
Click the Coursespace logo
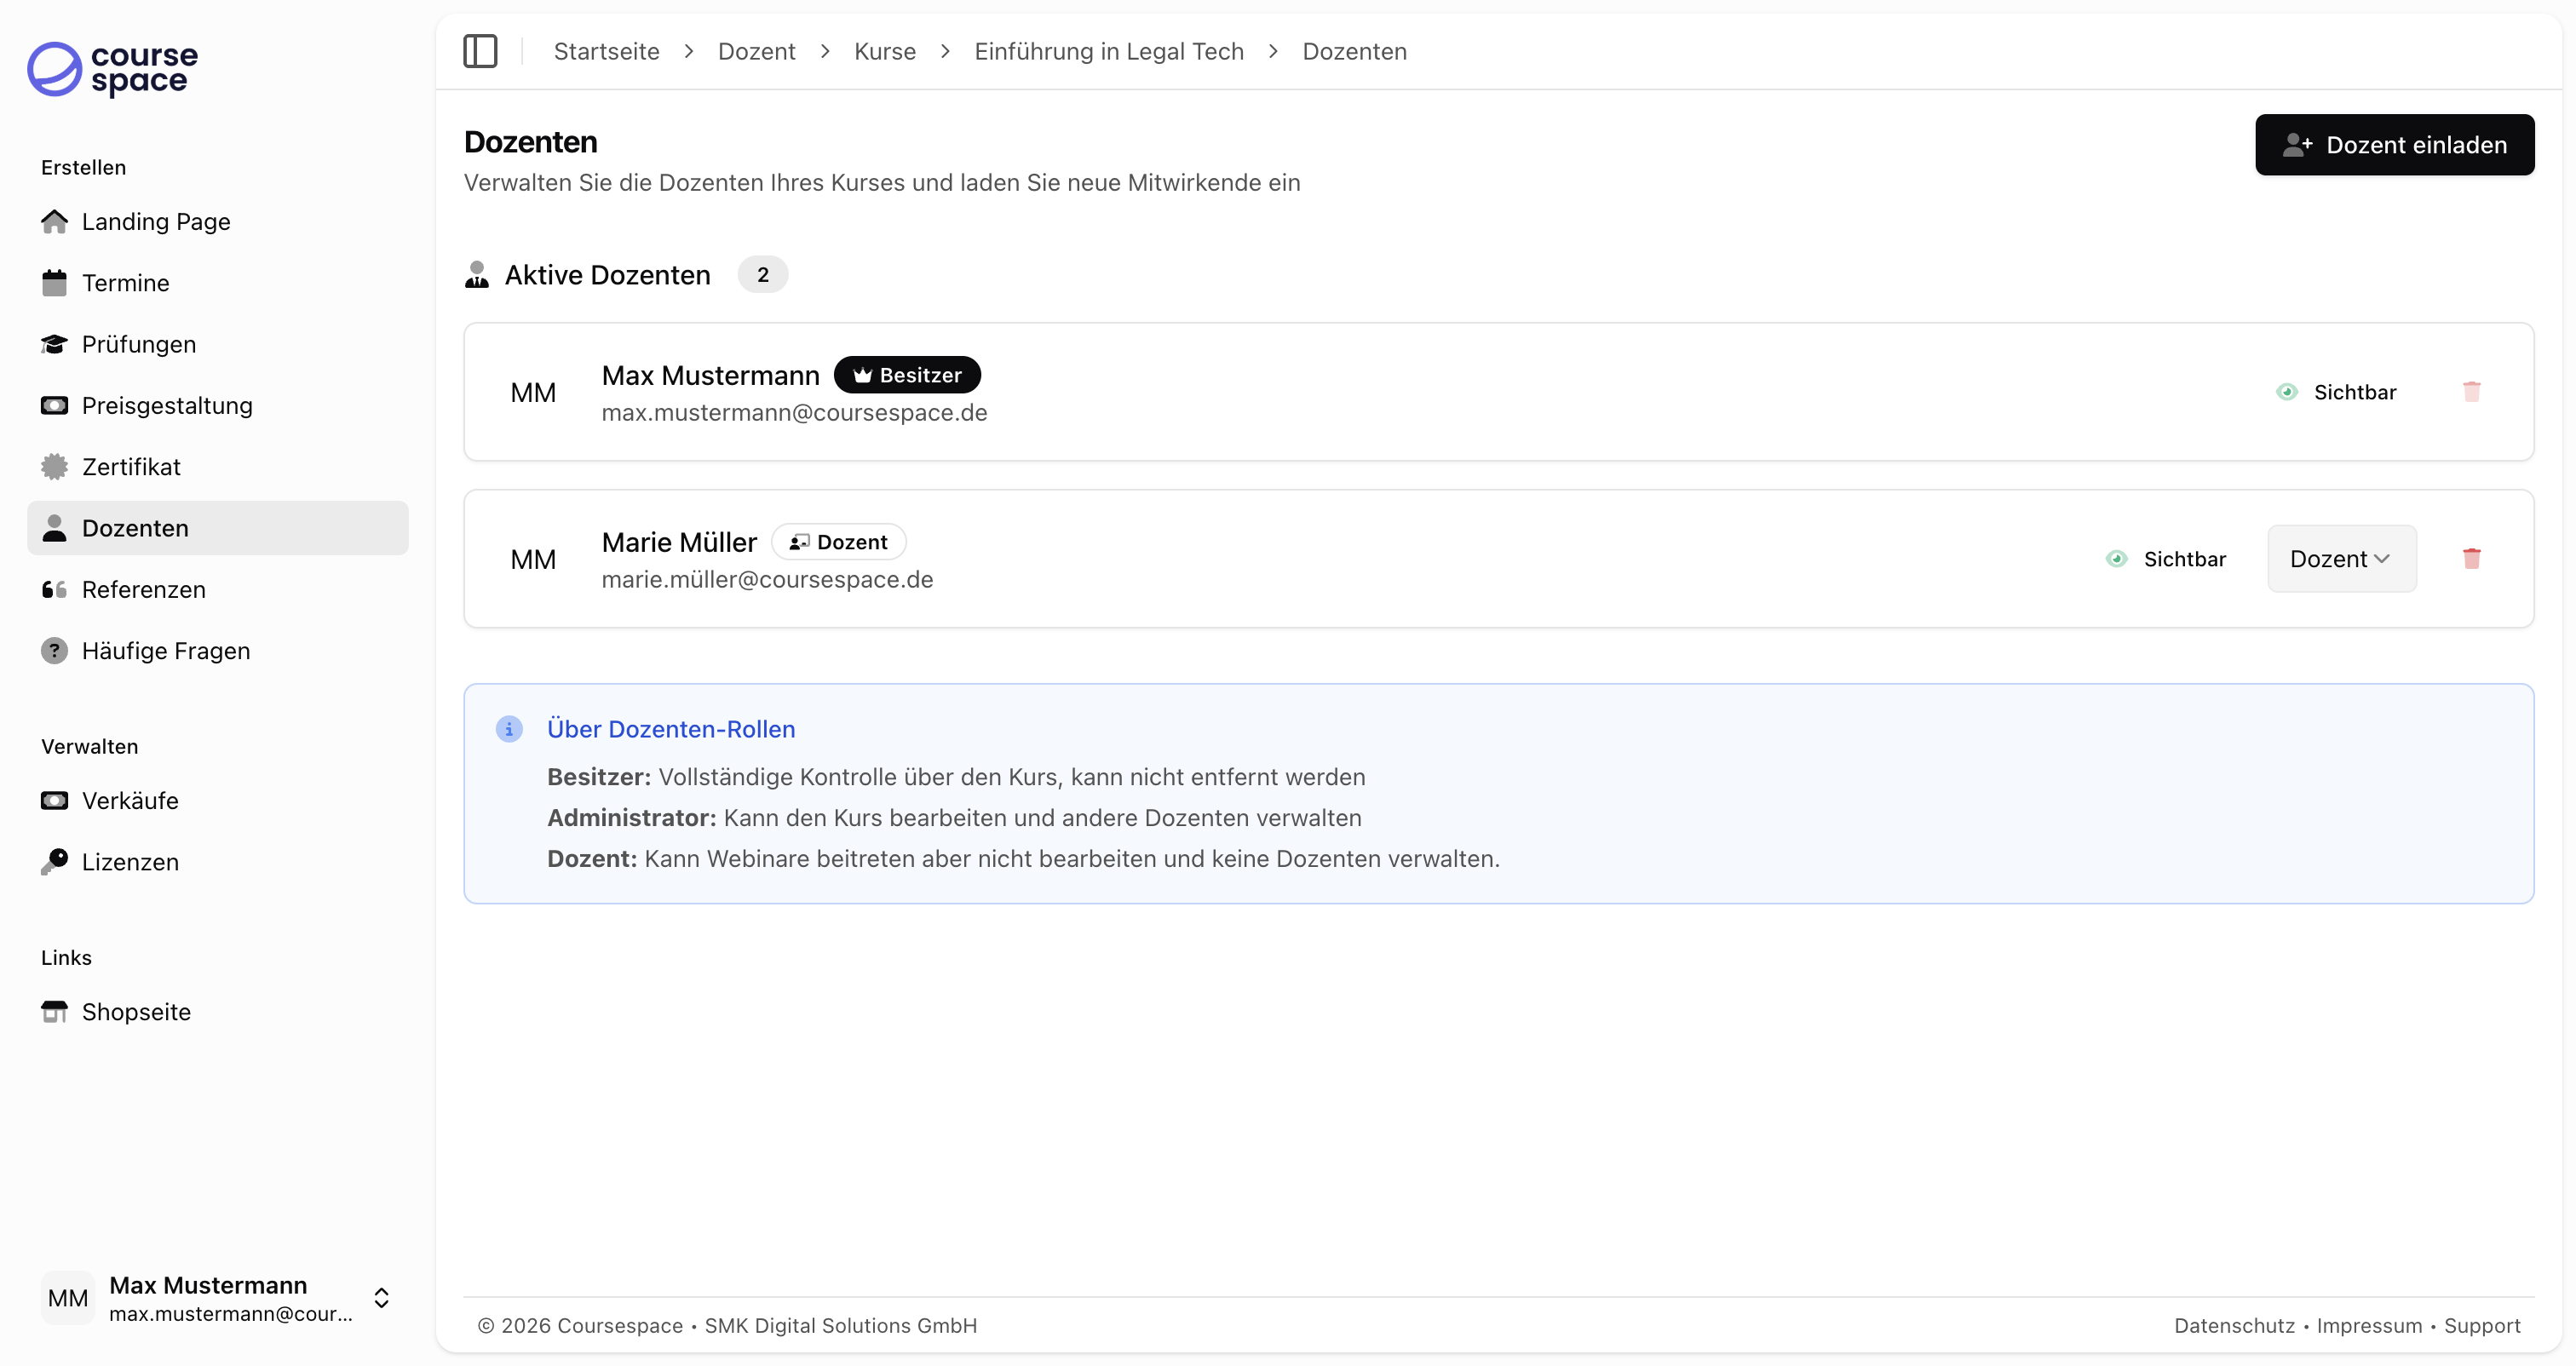(x=112, y=69)
